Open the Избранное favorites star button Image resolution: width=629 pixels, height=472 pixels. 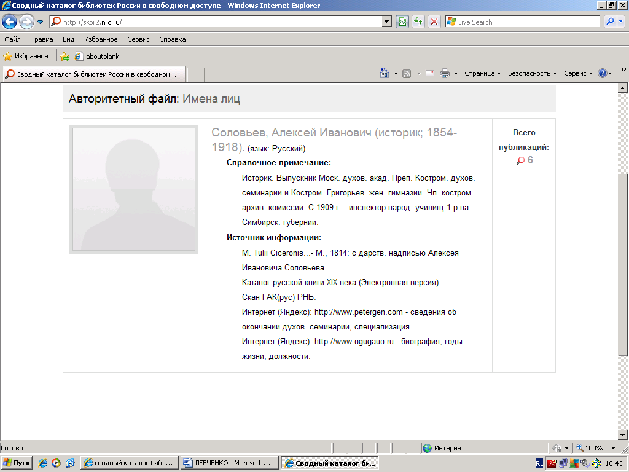pos(26,56)
